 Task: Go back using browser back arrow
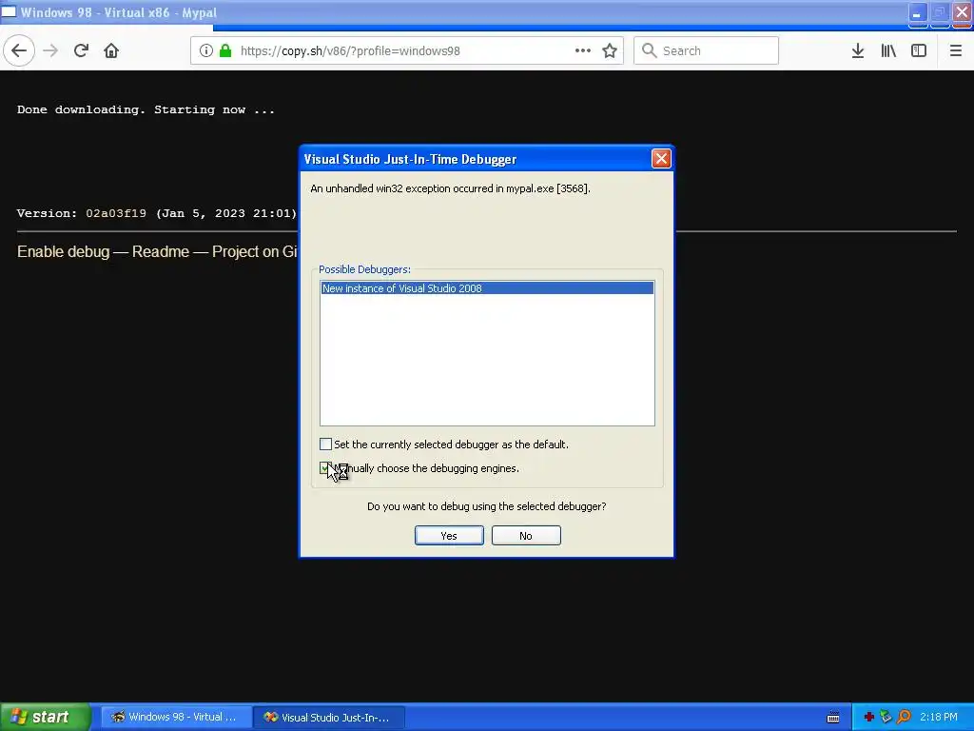pos(19,50)
